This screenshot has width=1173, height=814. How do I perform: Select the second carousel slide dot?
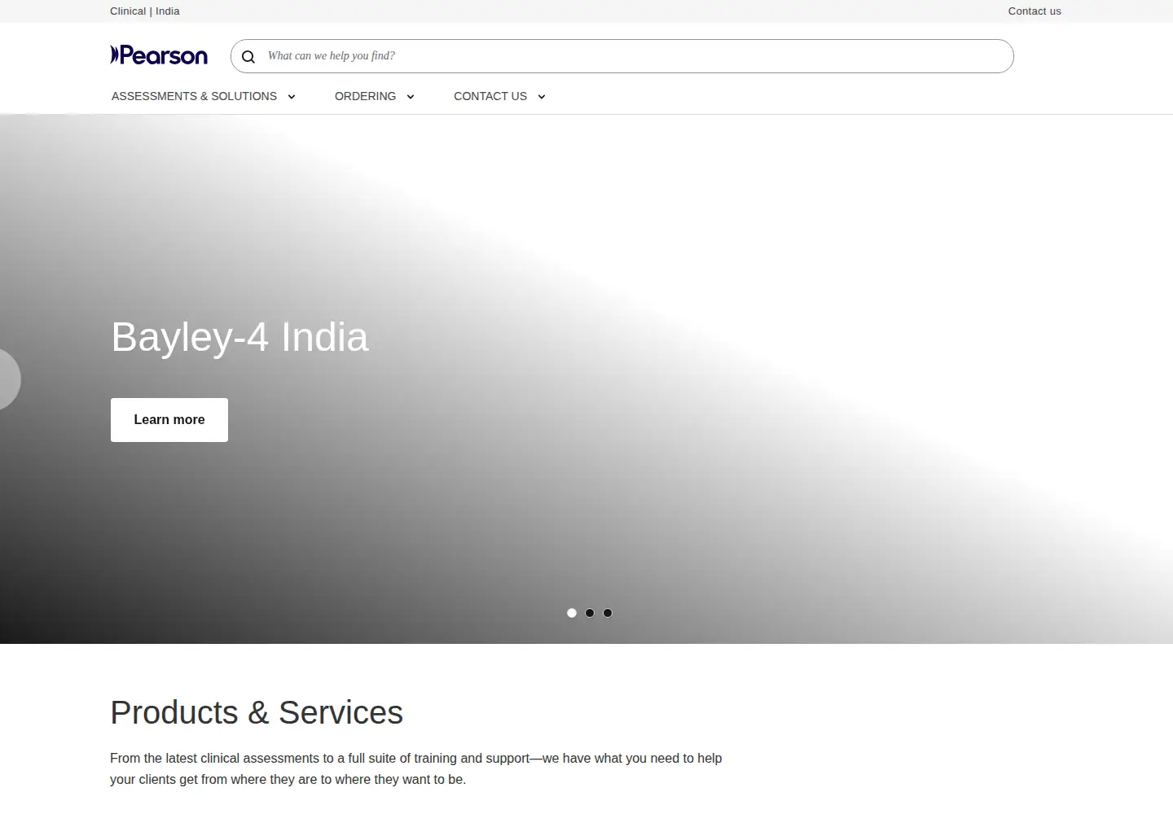[590, 613]
